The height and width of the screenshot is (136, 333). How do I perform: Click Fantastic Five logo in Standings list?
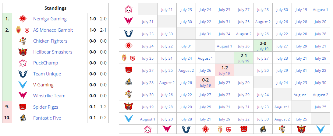point(23,118)
